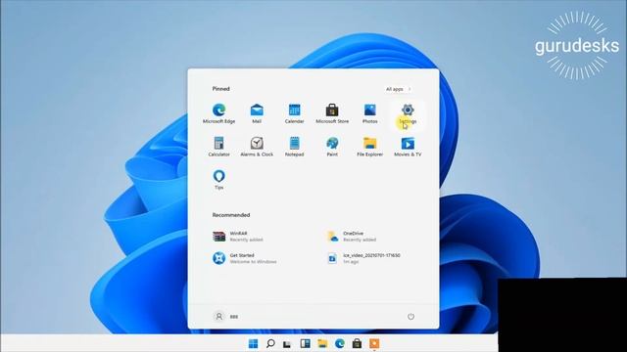This screenshot has height=352, width=627.
Task: Open Microsoft Edge from pinned apps
Action: click(x=218, y=113)
